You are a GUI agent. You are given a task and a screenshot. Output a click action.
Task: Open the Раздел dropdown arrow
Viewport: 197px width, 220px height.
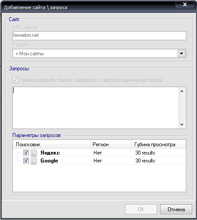(x=182, y=54)
